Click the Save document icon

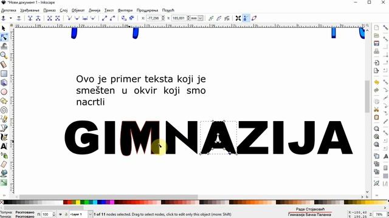[x=377, y=43]
